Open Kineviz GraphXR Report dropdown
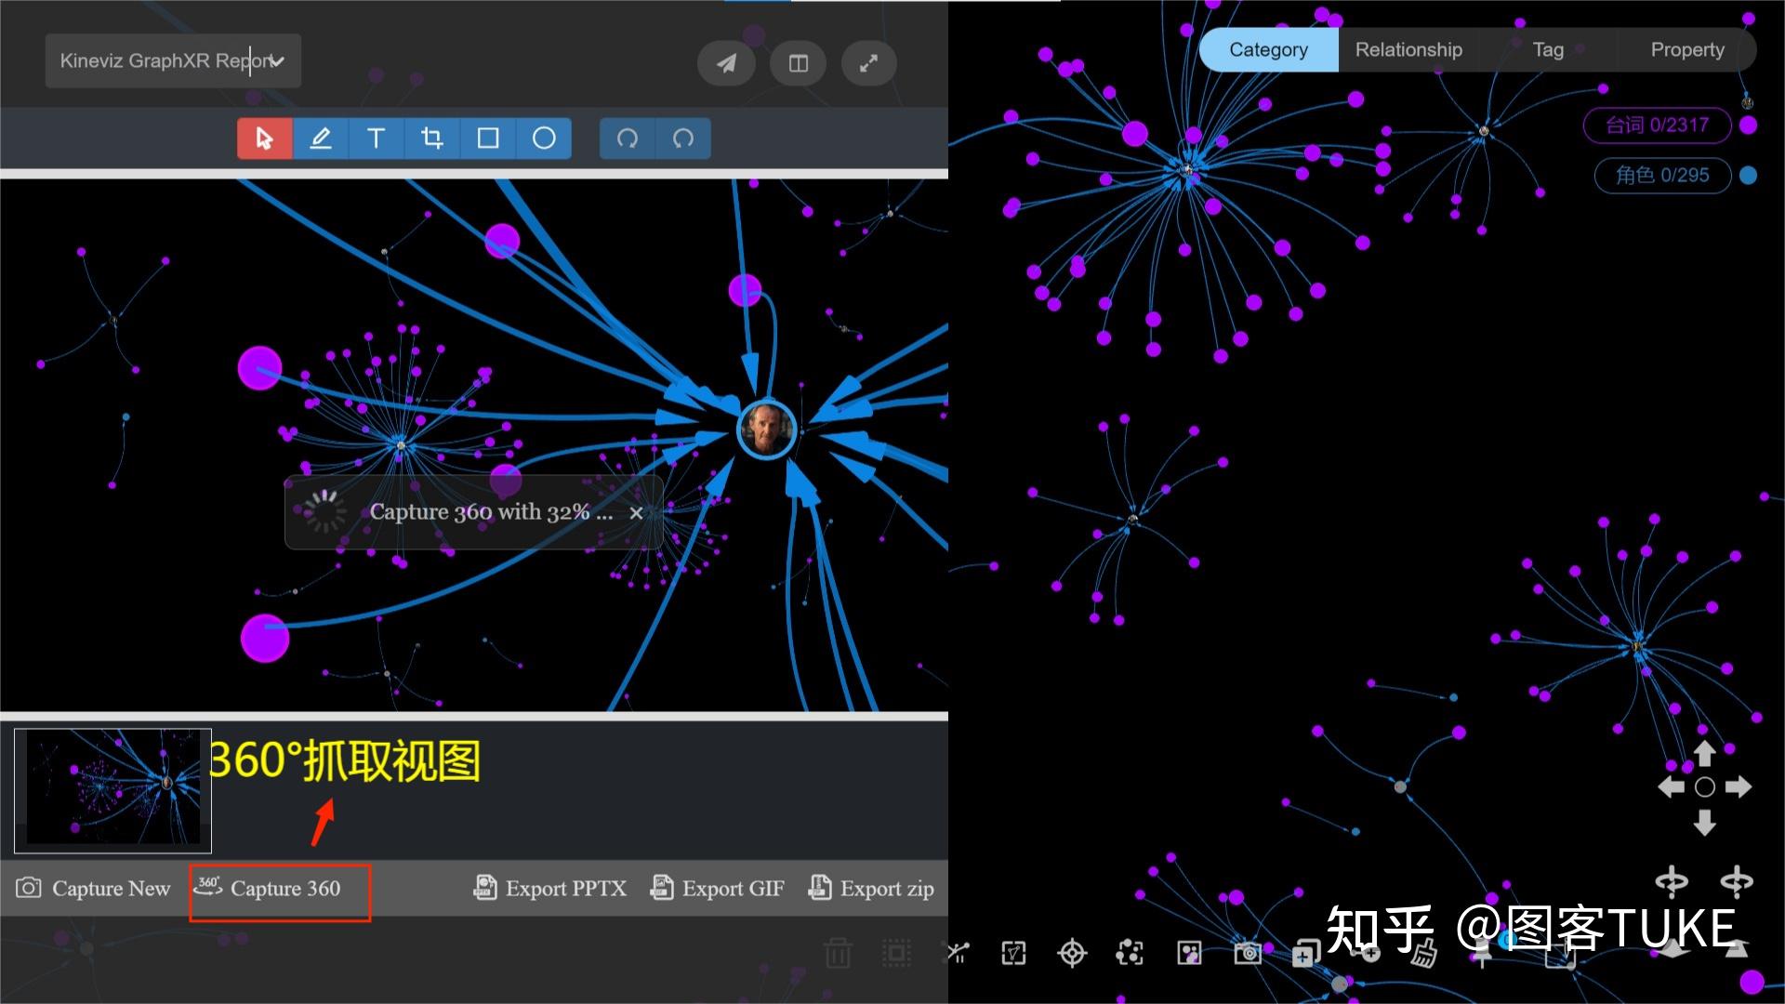This screenshot has width=1785, height=1004. [x=173, y=61]
